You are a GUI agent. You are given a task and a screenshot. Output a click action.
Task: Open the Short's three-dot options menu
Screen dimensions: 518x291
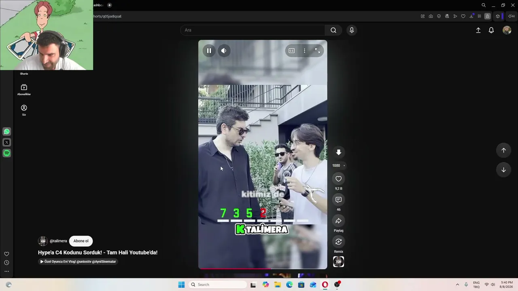[304, 51]
